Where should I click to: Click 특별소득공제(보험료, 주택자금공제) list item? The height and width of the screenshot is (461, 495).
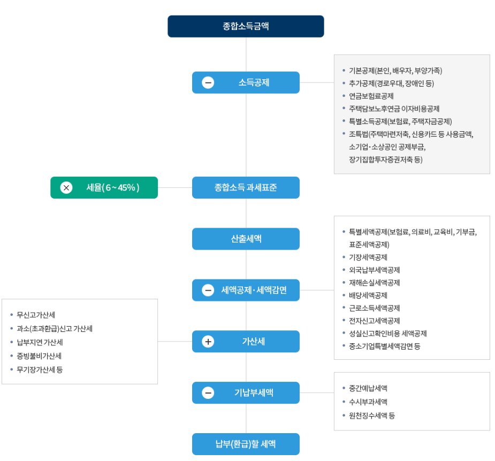pyautogui.click(x=400, y=122)
